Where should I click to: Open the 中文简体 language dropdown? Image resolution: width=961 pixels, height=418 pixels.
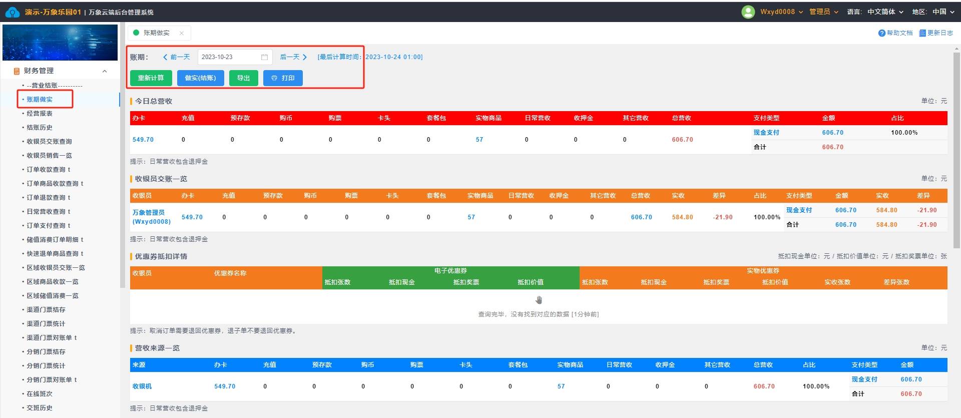pyautogui.click(x=885, y=12)
